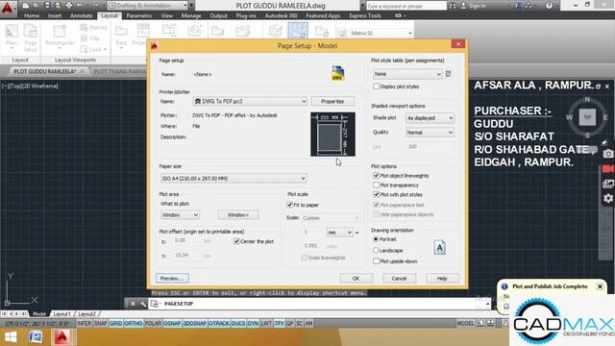The width and height of the screenshot is (615, 346).
Task: Click the document app icon in taskbar
Action: tap(36, 337)
